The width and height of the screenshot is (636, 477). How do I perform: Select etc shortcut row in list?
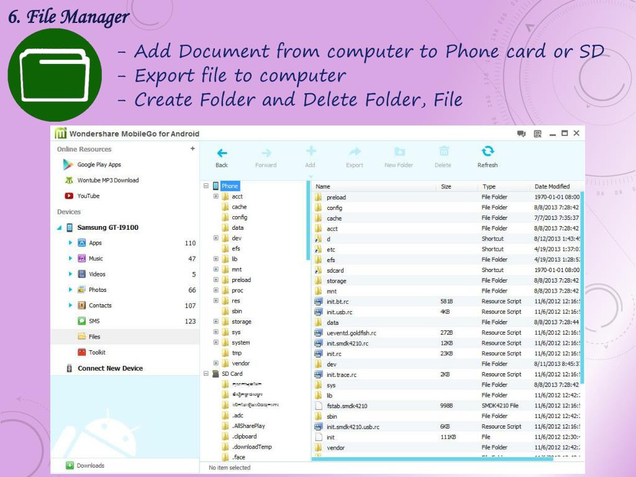(x=446, y=250)
